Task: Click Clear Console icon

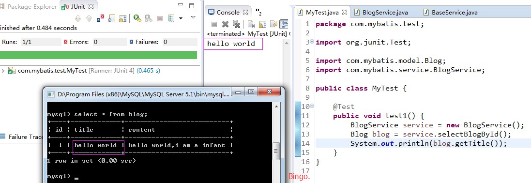Action: coord(251,24)
